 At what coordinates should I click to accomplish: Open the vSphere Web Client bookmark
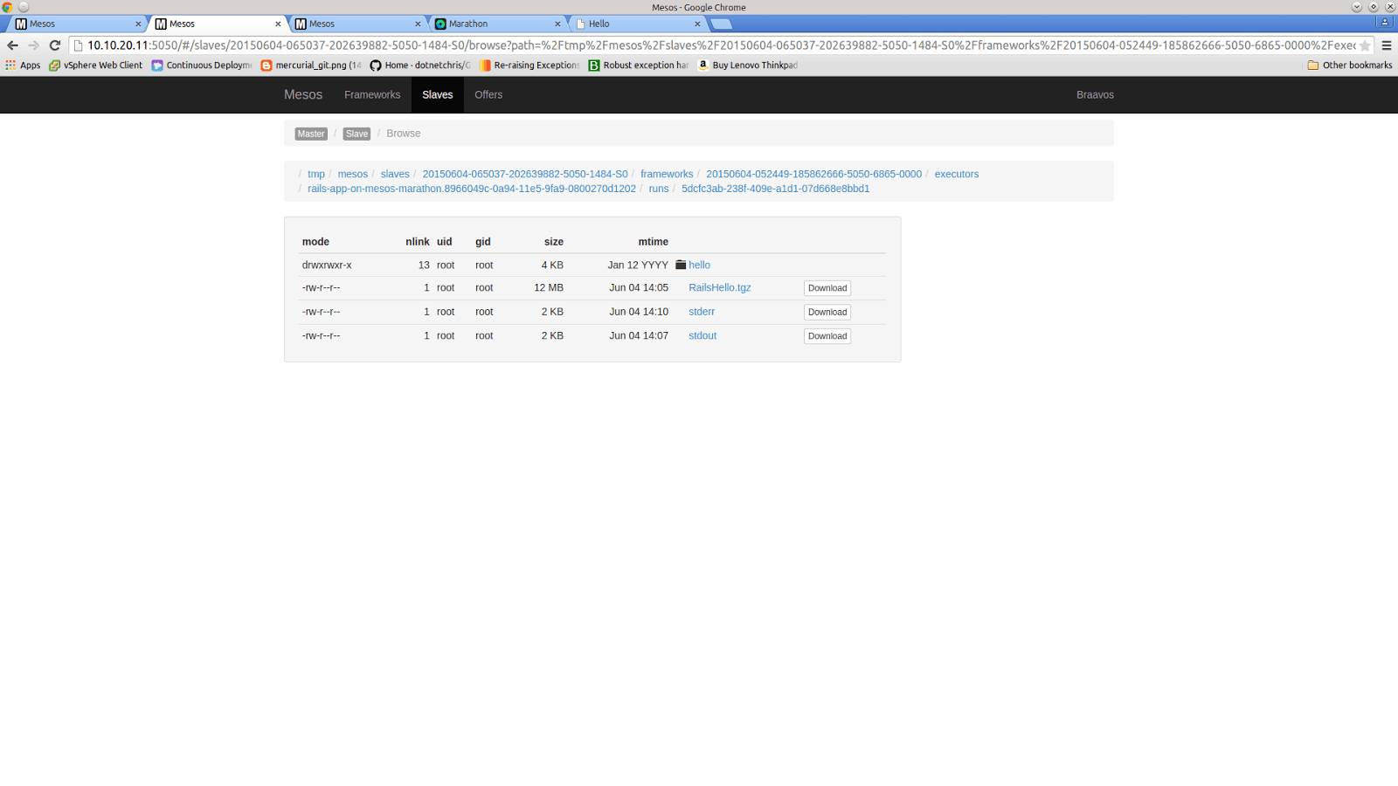pos(96,65)
